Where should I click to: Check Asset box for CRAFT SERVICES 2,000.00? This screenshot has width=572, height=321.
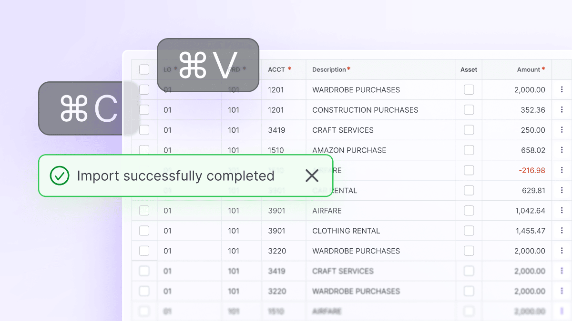tap(469, 271)
